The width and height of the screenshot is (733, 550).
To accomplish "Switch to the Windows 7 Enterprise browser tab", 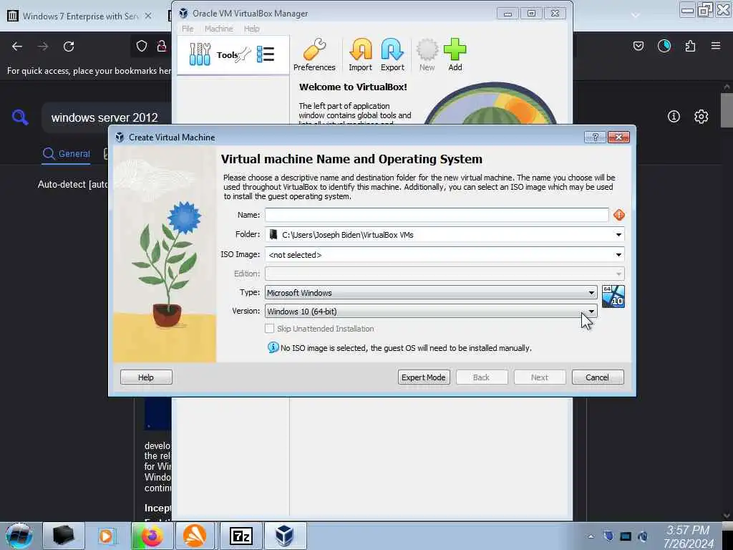I will tap(79, 16).
